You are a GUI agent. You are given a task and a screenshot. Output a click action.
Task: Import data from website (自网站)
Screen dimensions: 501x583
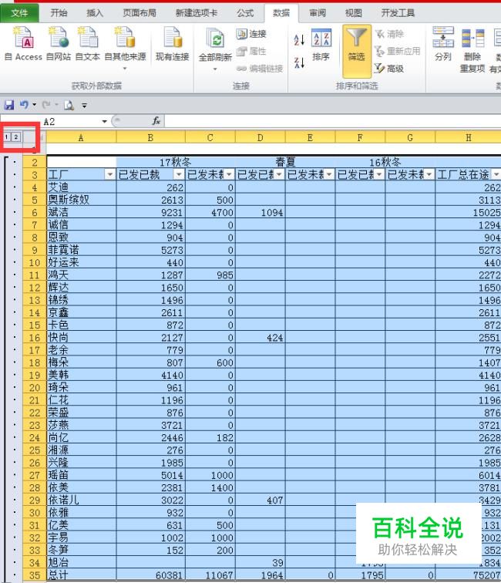(x=59, y=44)
